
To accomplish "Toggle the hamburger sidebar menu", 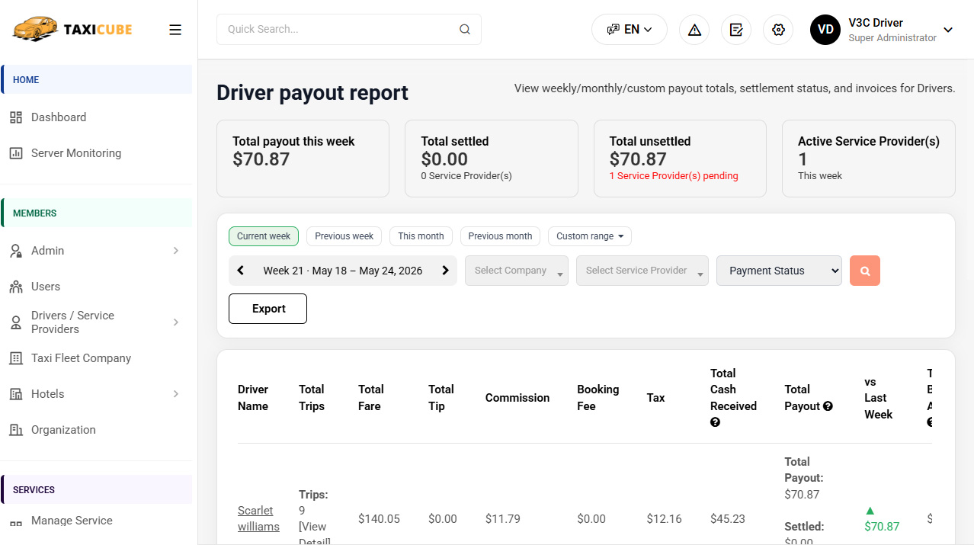I will [175, 30].
